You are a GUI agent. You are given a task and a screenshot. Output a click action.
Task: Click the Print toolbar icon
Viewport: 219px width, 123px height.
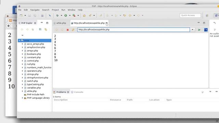coord(42,15)
